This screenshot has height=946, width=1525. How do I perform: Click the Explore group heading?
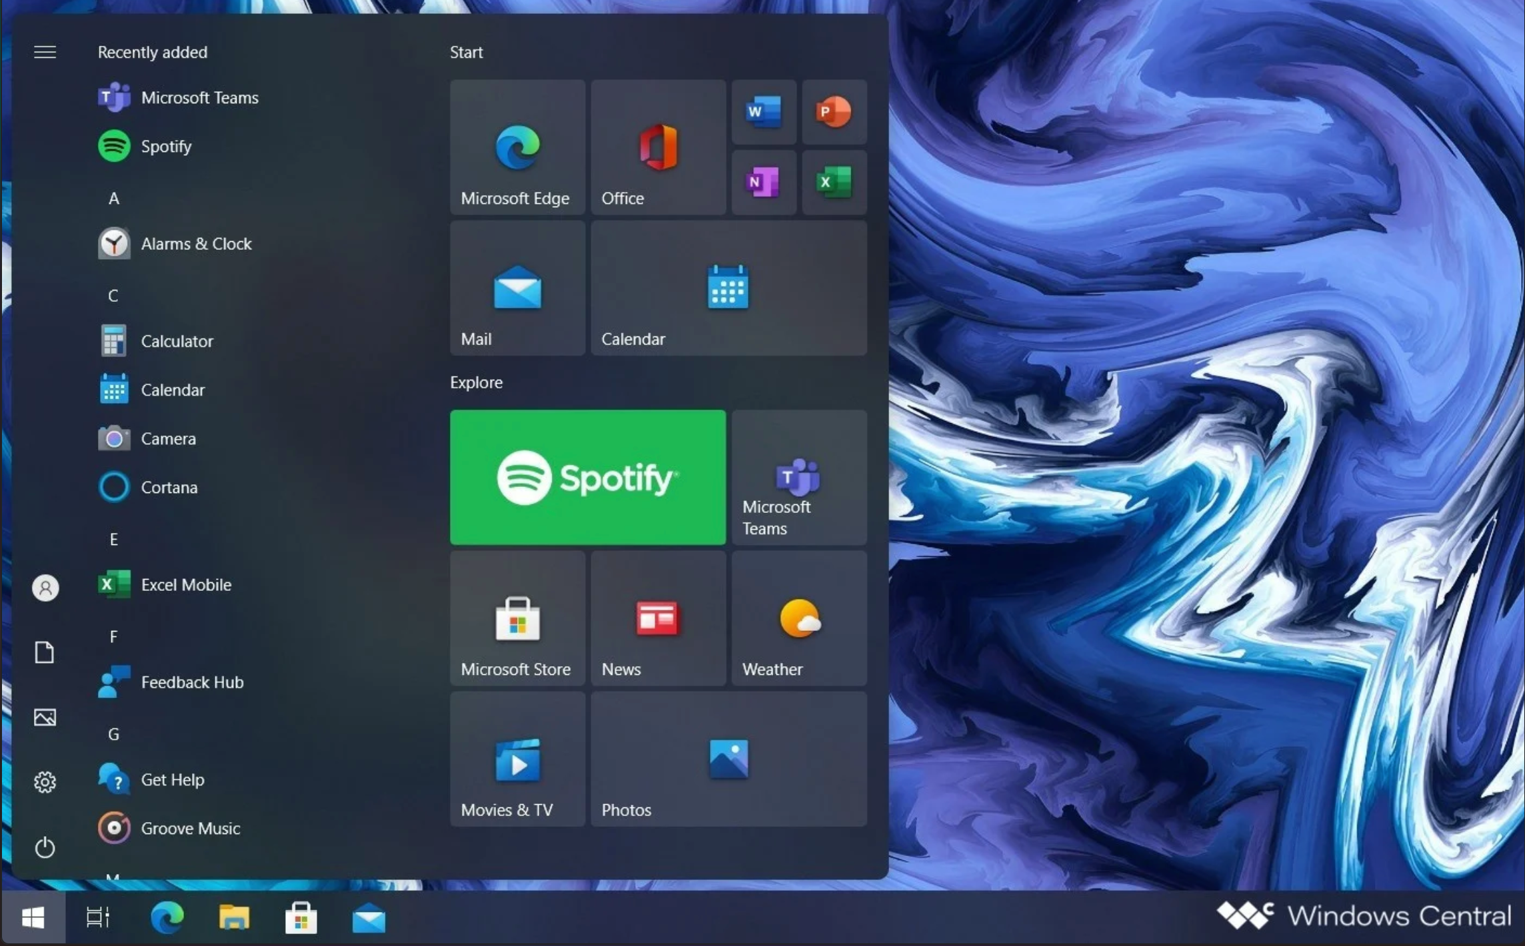point(476,382)
